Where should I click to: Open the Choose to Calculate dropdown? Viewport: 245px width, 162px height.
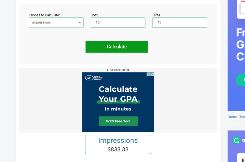pyautogui.click(x=56, y=23)
